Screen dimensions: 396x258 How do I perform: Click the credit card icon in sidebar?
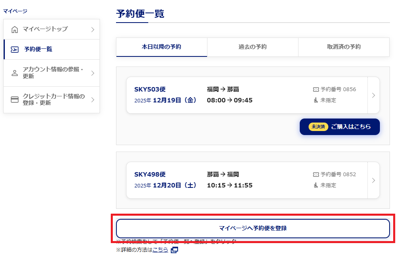[15, 100]
